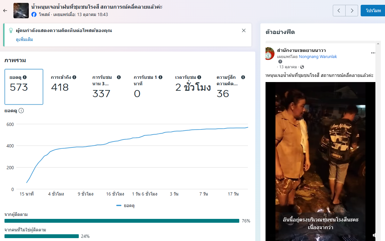Toggle ยอดดู series in the chart legend
385x241 pixels.
pos(126,205)
